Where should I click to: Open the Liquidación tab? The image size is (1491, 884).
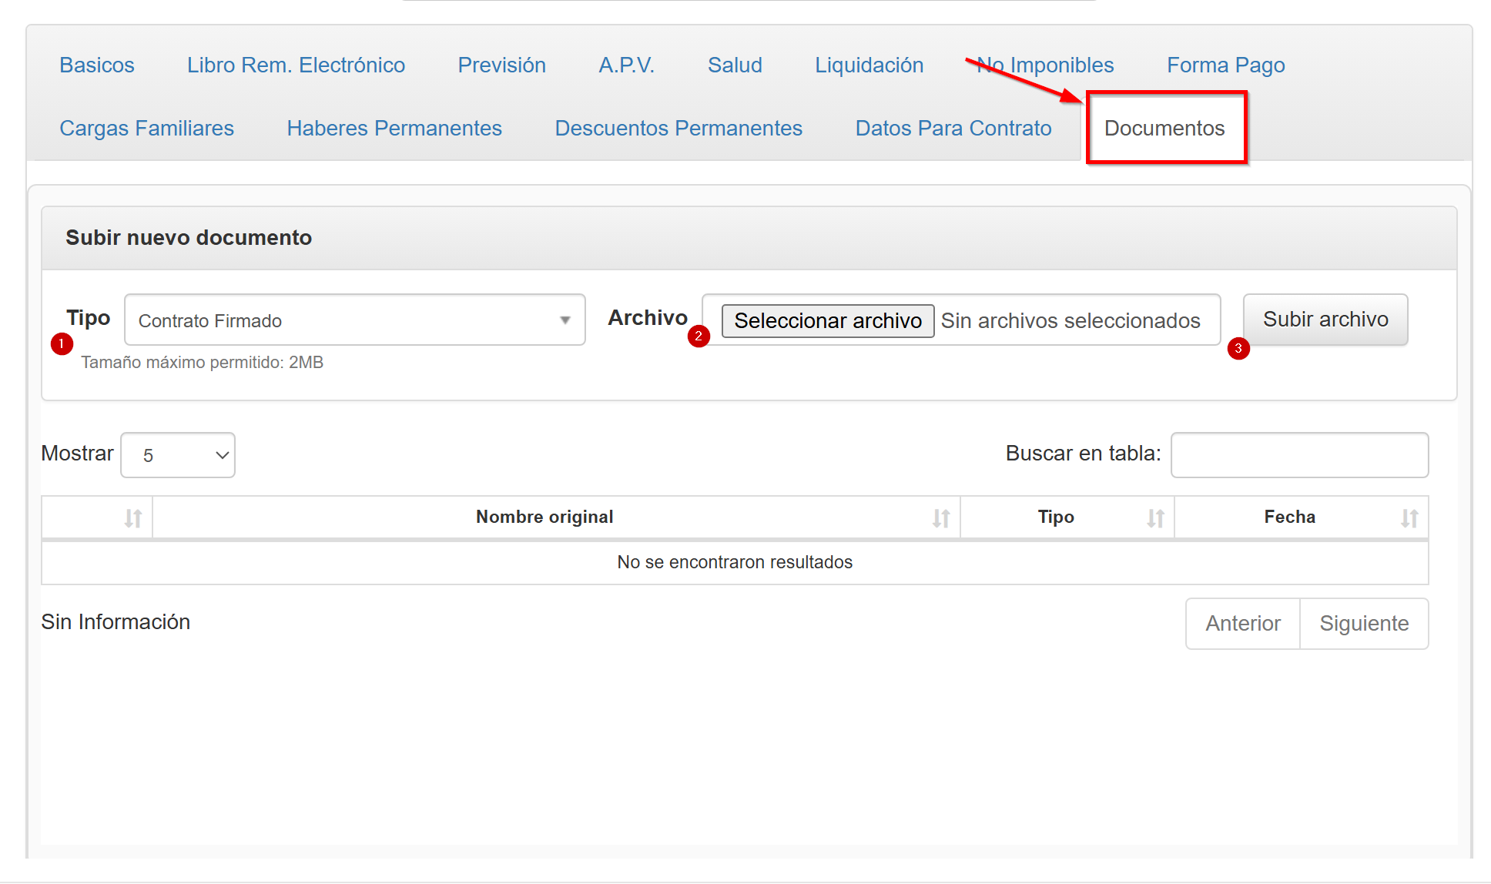click(x=869, y=65)
